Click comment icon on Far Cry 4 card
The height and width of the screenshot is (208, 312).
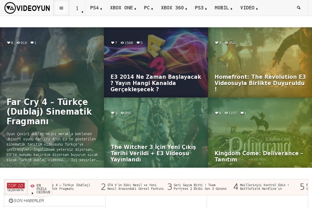[32, 43]
